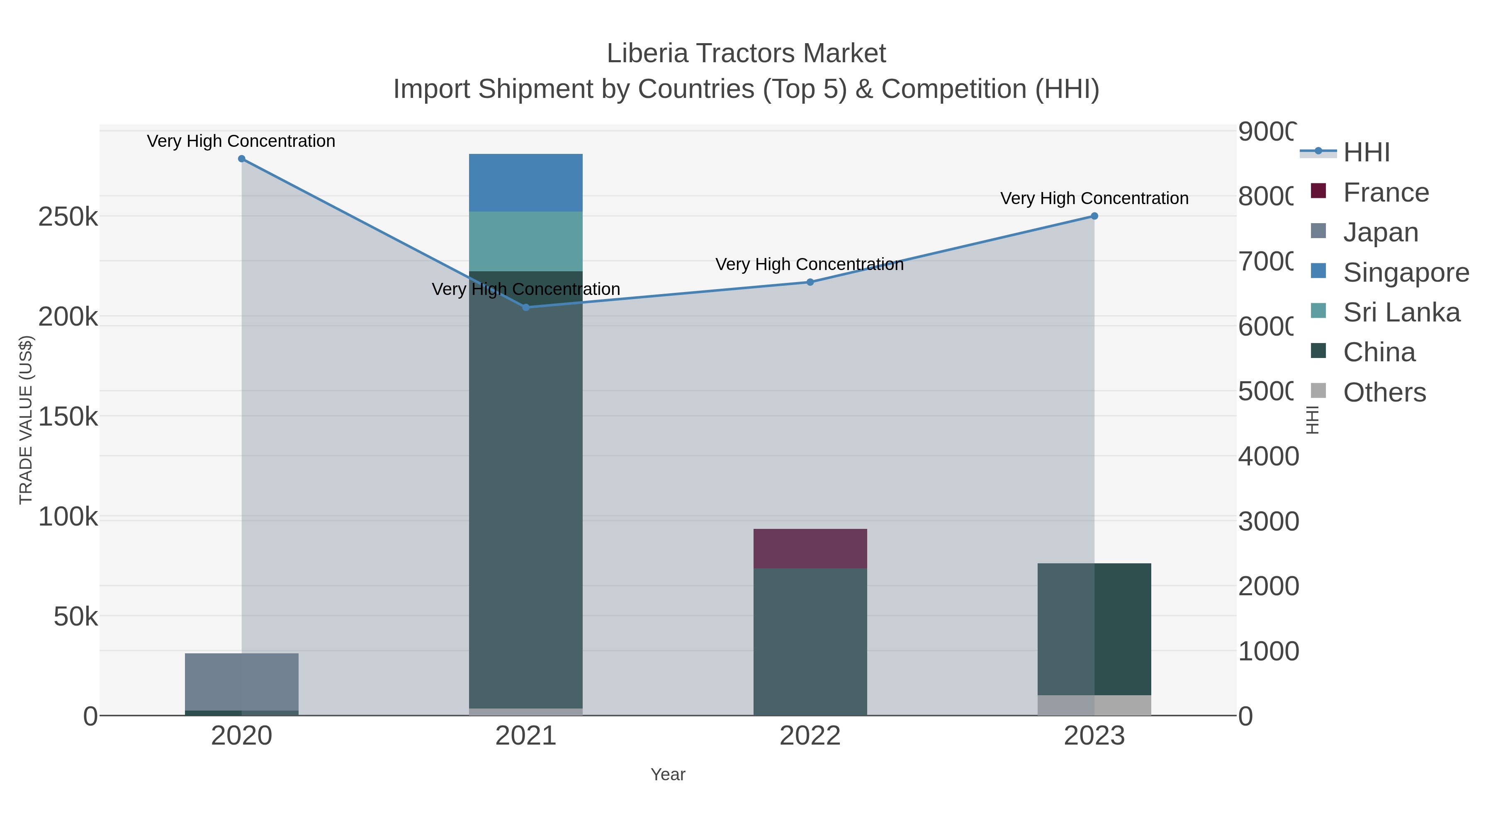This screenshot has width=1493, height=840.
Task: Click the 2000 HHI axis tick label
Action: pyautogui.click(x=1269, y=587)
